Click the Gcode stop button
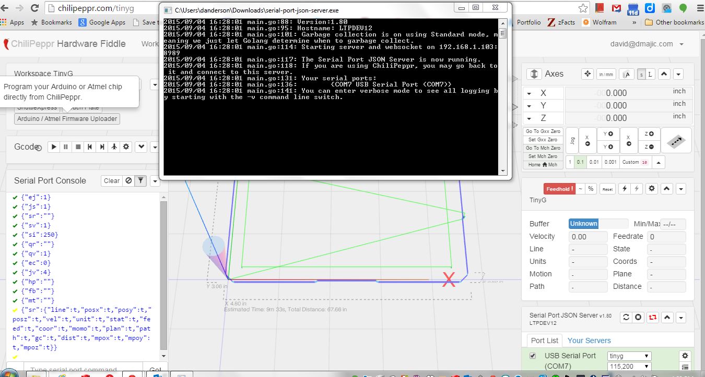Screen dimensions: 705x377 pos(78,147)
